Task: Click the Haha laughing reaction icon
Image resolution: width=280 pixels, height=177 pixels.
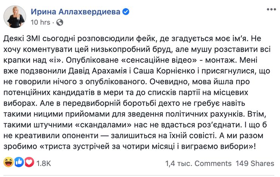Action: (x=8, y=163)
